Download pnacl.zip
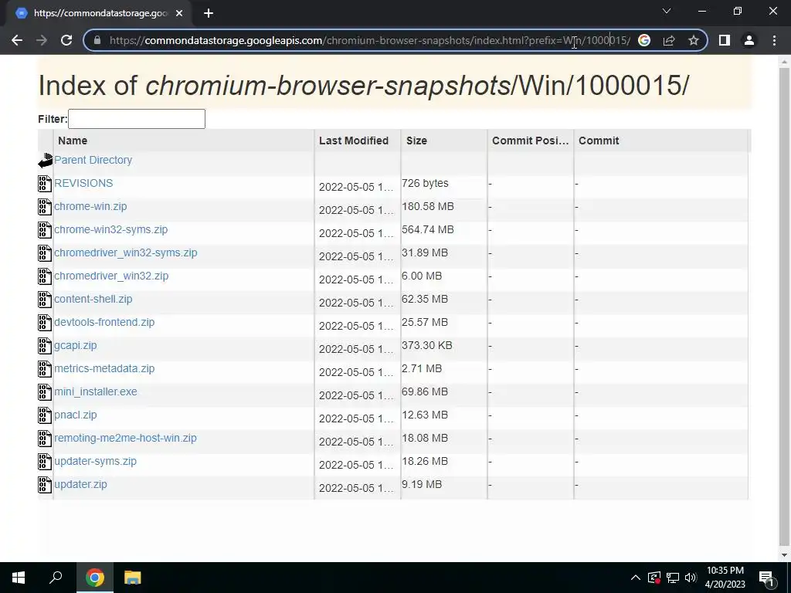791x593 pixels. (x=76, y=415)
